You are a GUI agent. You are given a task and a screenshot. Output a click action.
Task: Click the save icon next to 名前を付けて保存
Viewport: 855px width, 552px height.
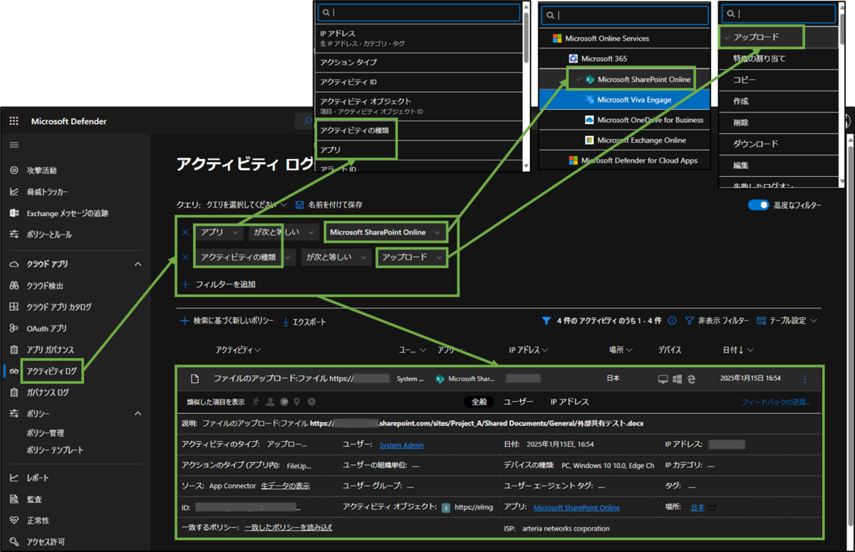pos(299,205)
